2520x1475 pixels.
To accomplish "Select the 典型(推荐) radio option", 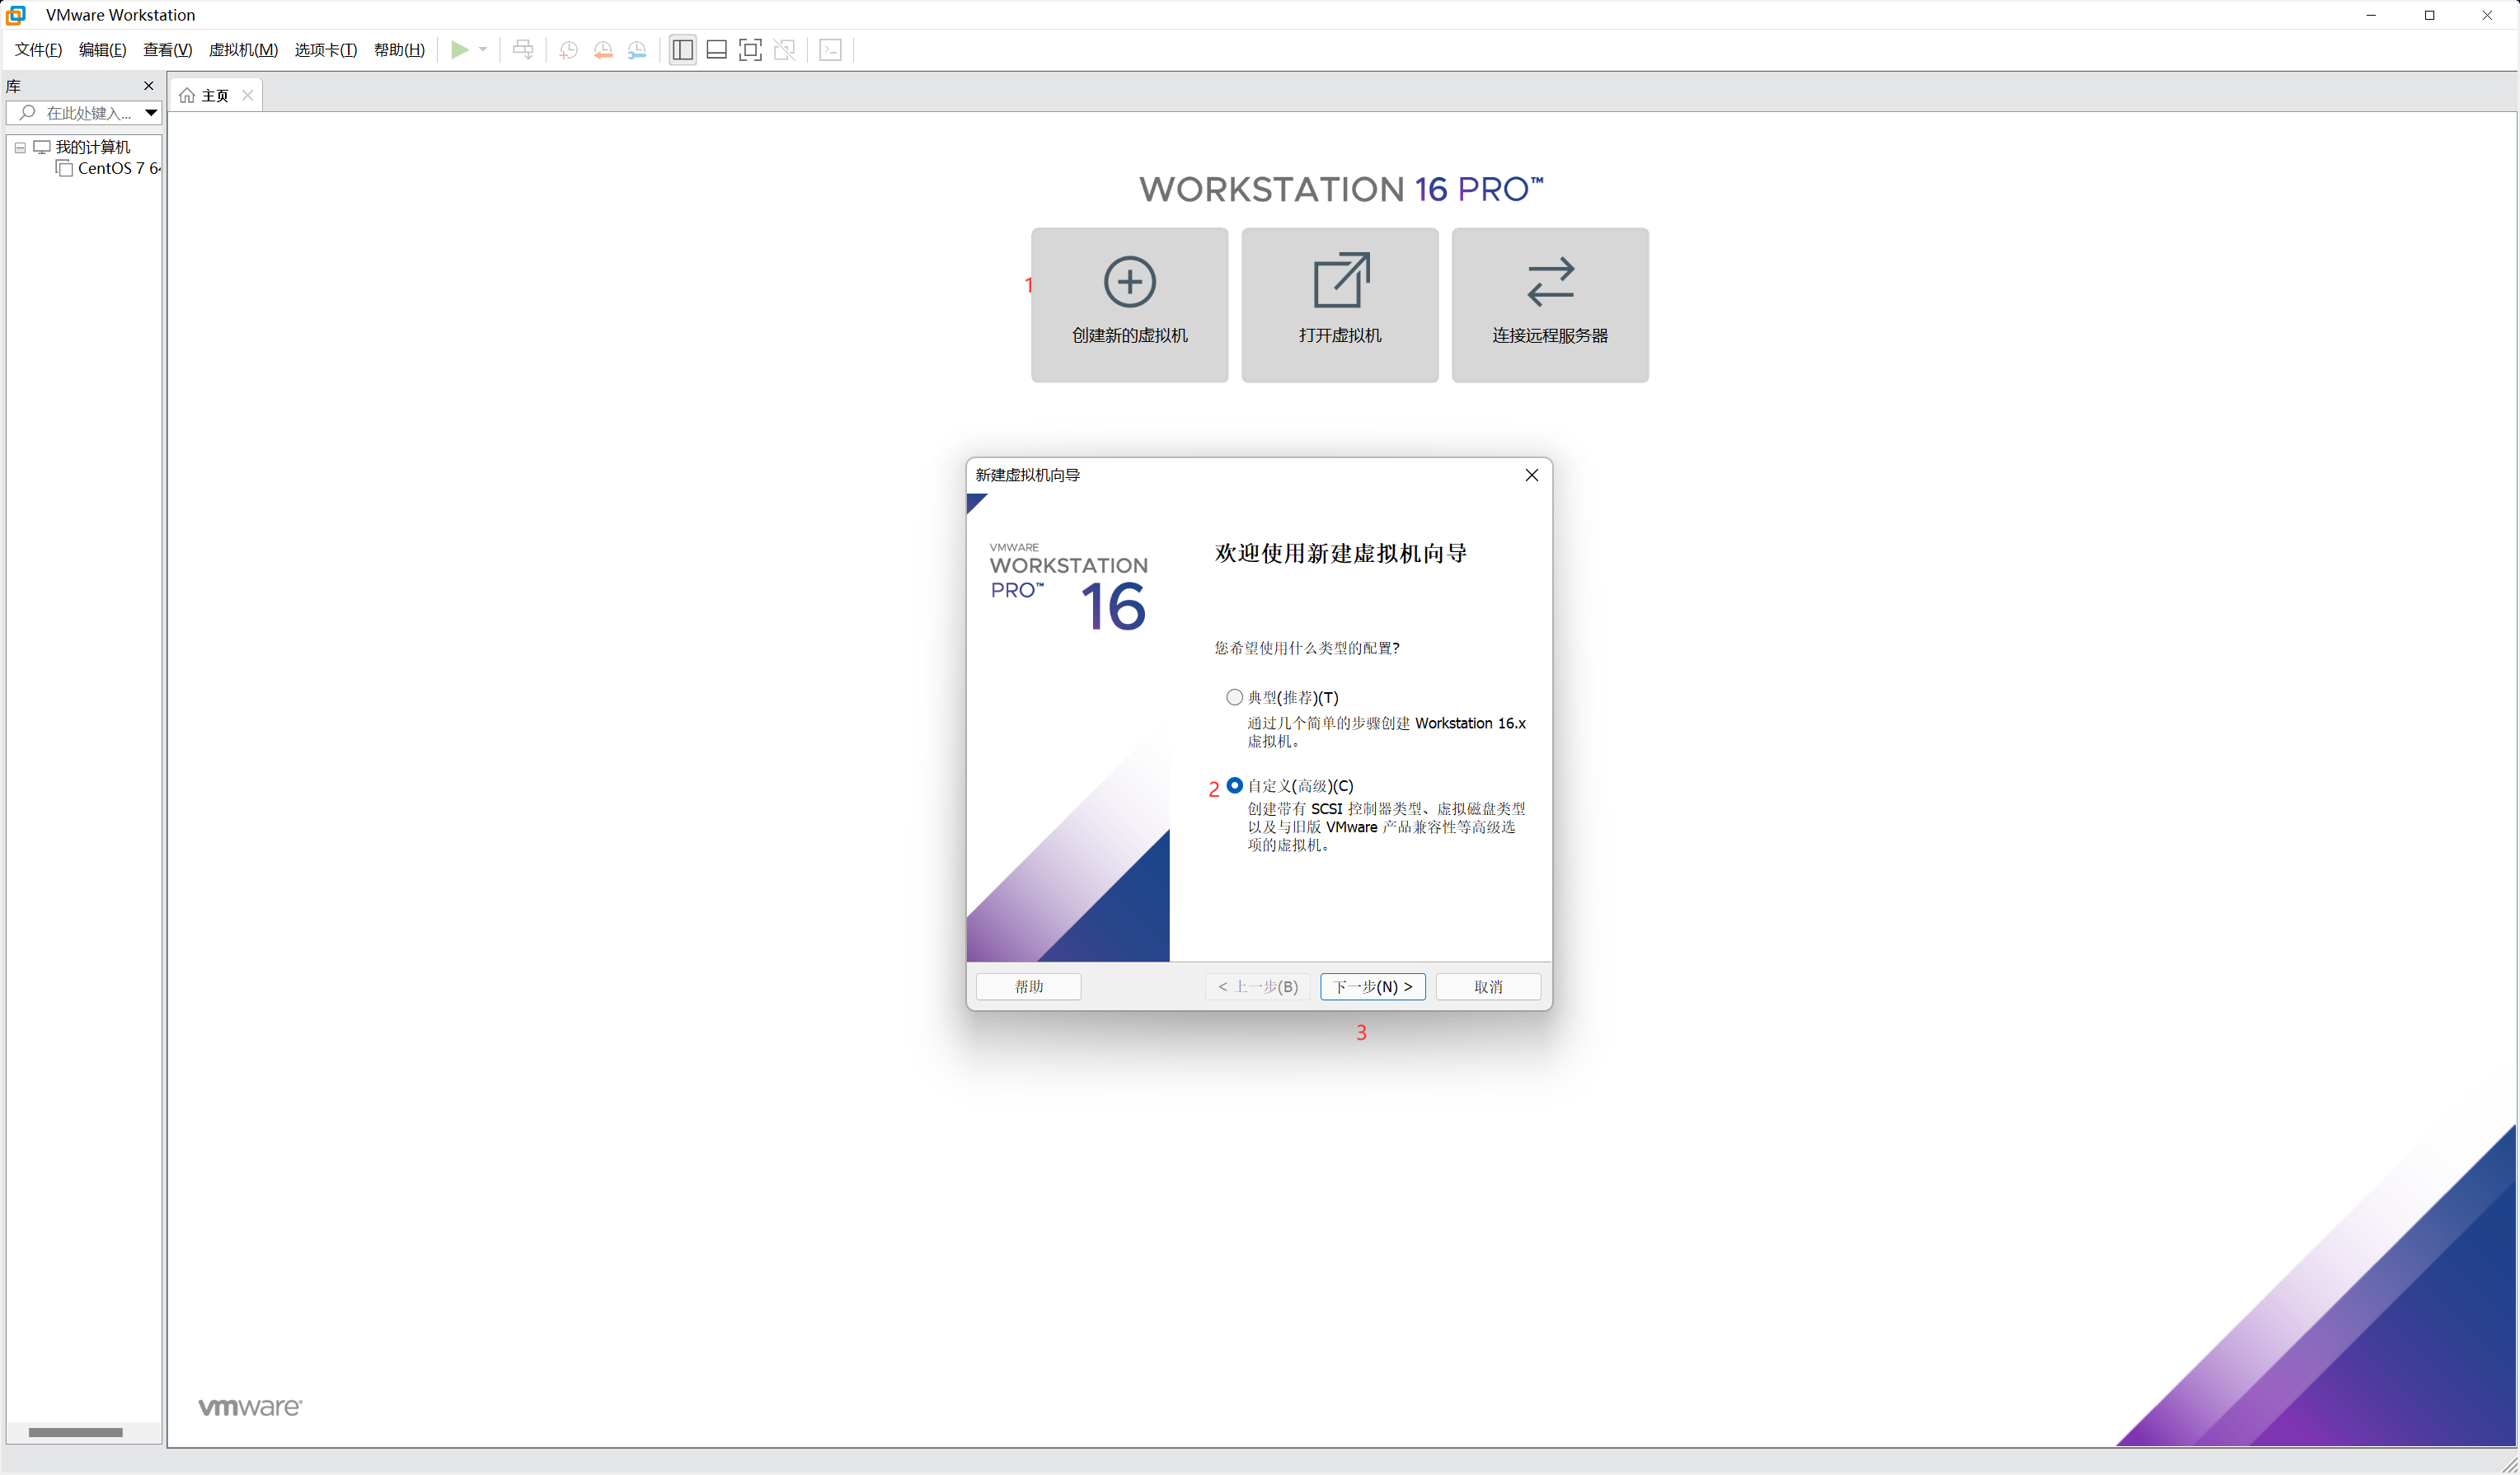I will [1235, 696].
